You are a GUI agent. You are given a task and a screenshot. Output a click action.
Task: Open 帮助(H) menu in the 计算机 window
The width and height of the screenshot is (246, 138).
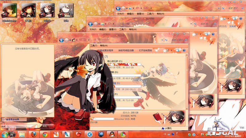pos(104,45)
